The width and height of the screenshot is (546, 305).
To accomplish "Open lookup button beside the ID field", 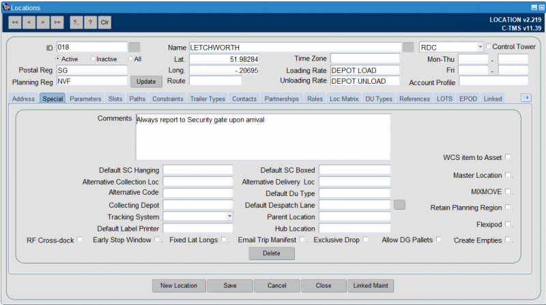I will coord(134,47).
